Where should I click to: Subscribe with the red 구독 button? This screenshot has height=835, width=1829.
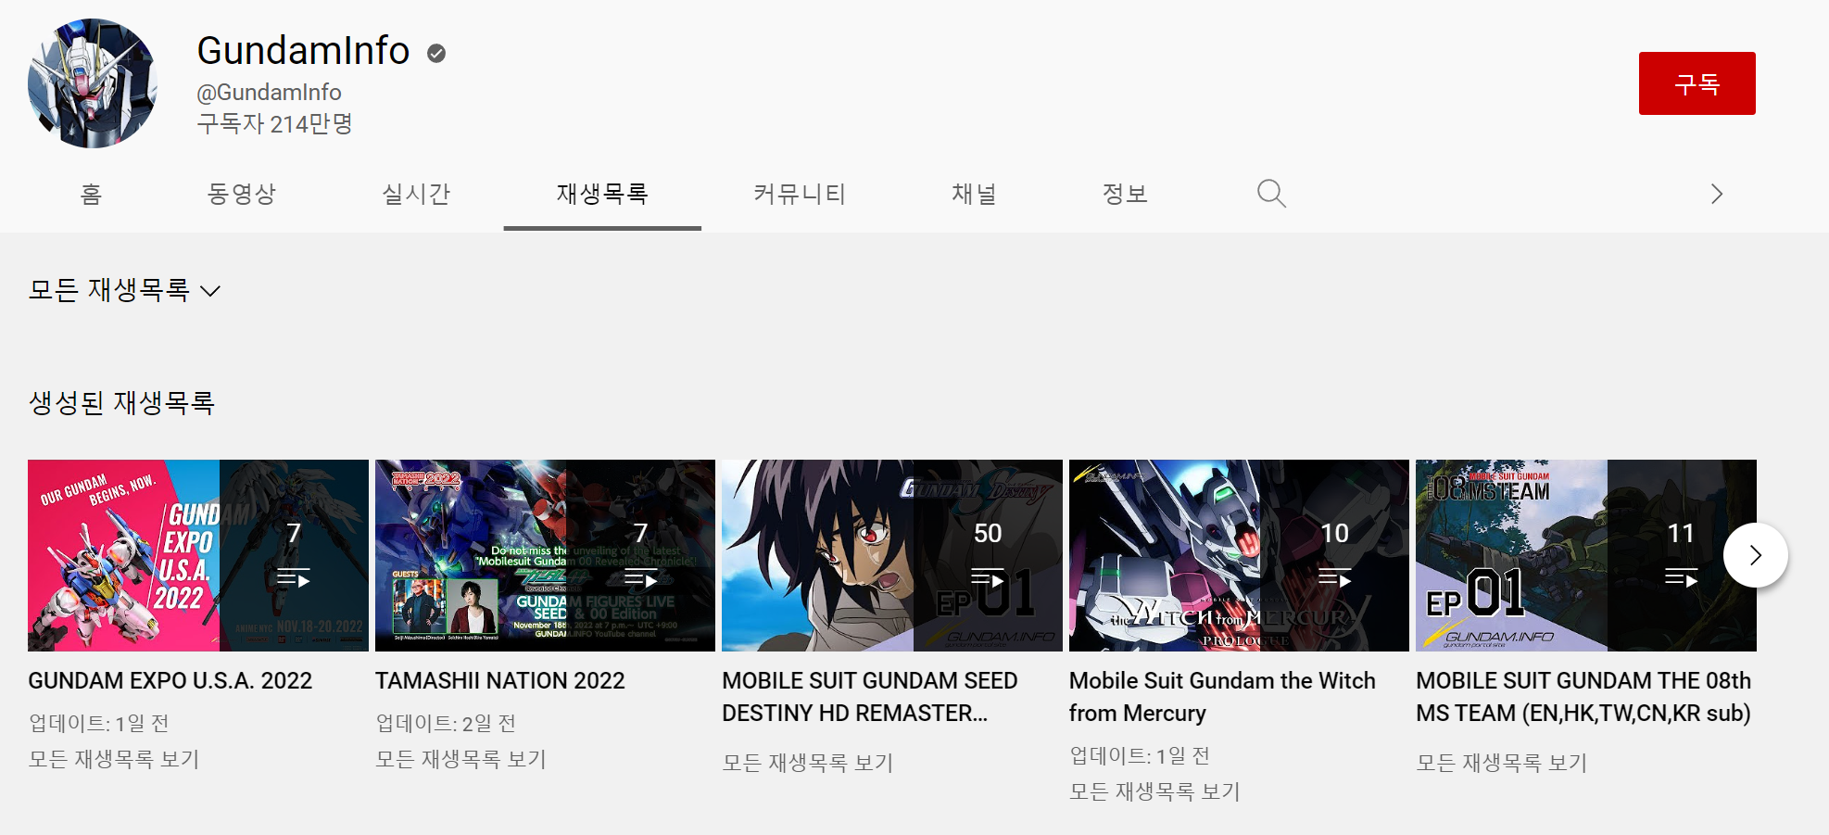click(x=1697, y=83)
